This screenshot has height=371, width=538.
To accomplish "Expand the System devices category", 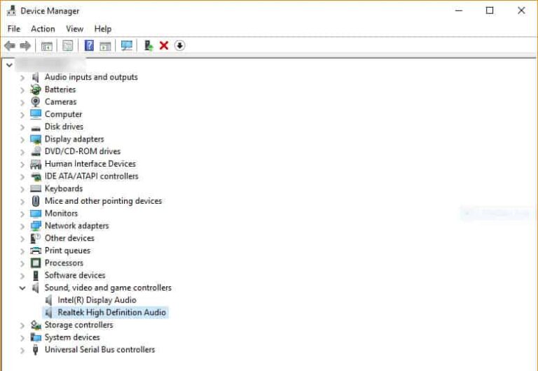I will (22, 338).
